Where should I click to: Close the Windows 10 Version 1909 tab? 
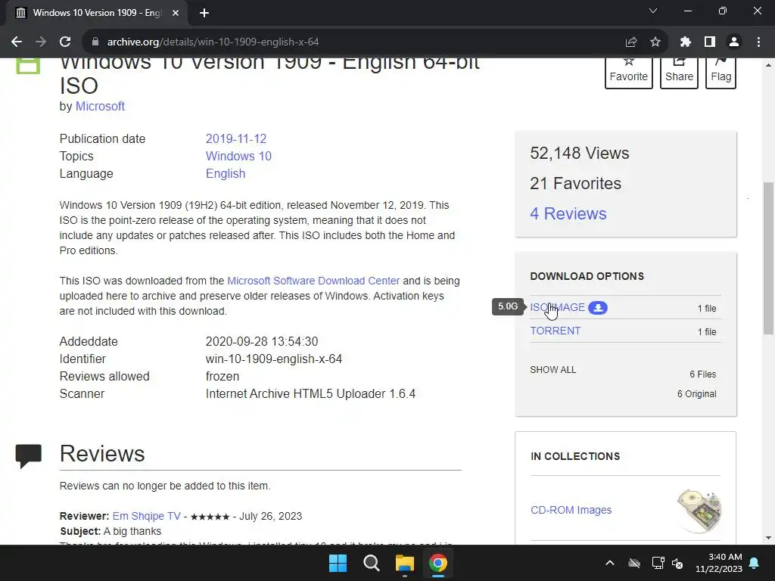[x=176, y=13]
